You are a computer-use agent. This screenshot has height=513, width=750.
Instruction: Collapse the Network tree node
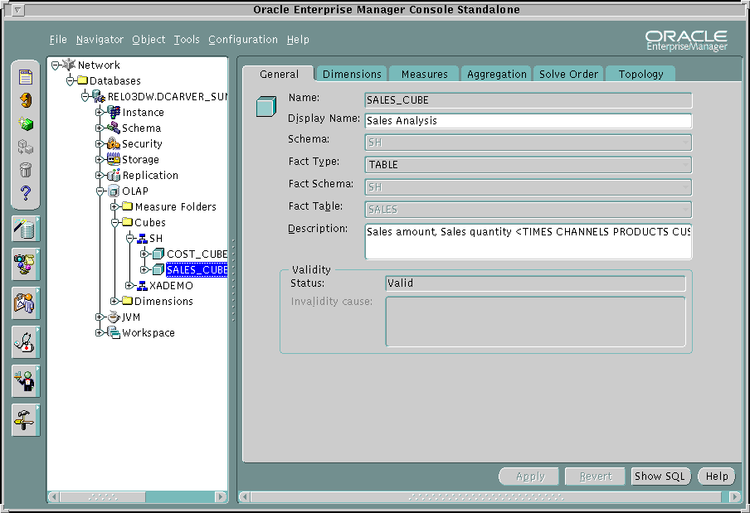coord(56,65)
